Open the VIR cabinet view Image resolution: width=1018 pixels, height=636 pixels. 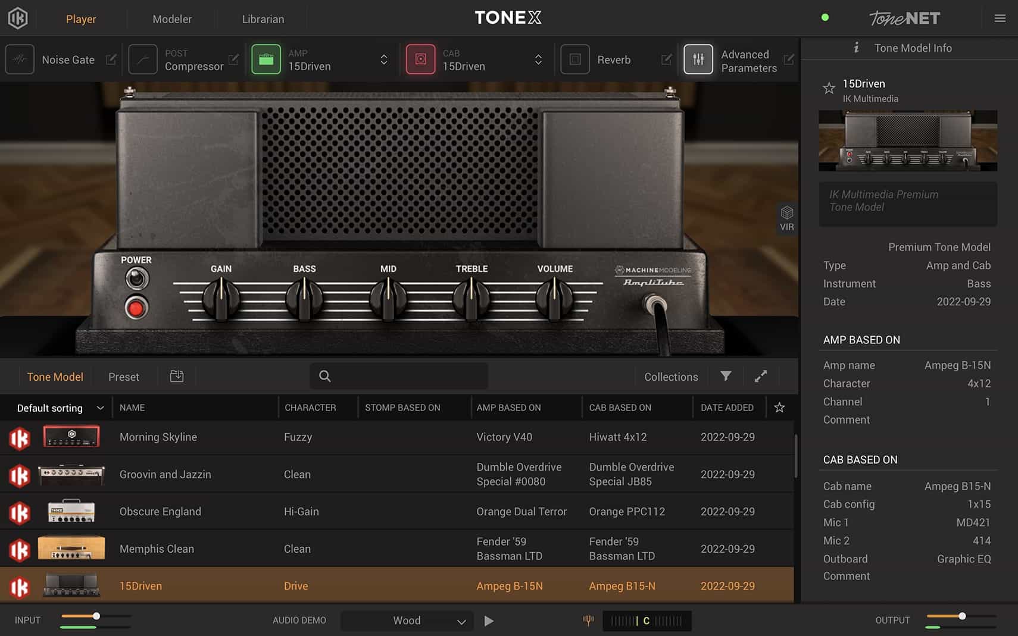[x=787, y=218]
